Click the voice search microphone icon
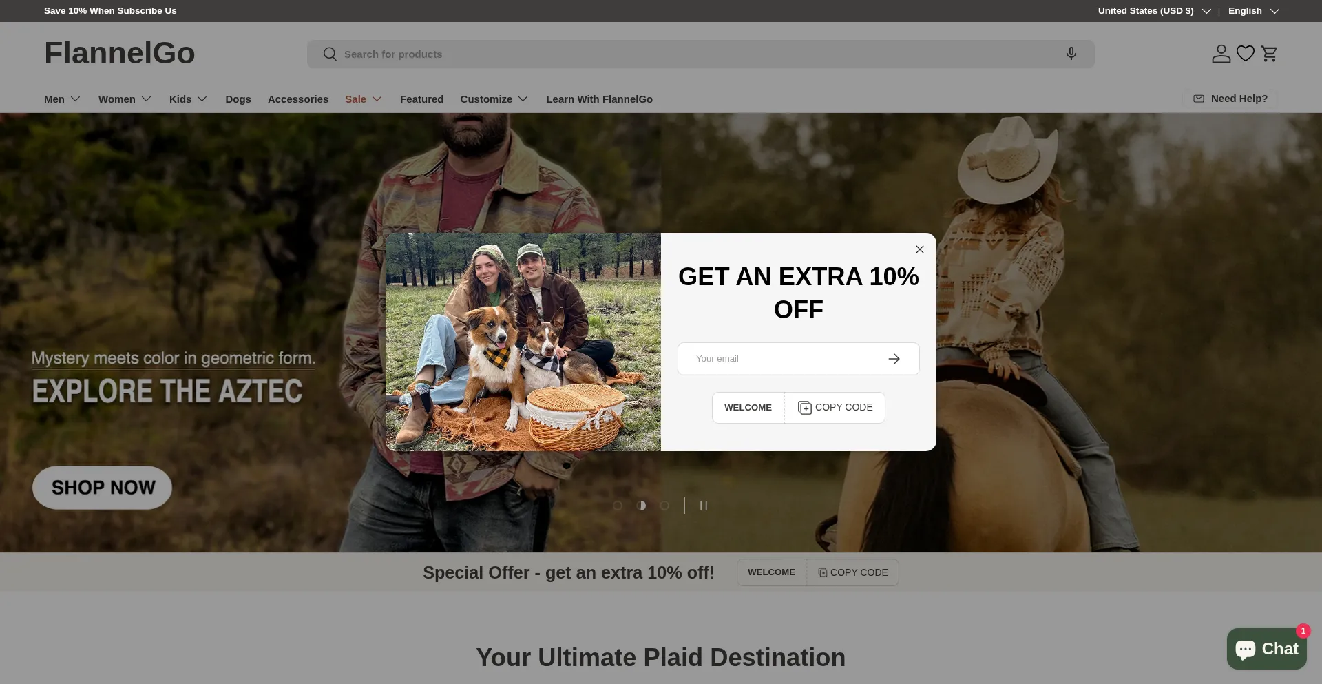The width and height of the screenshot is (1322, 684). (x=1071, y=54)
